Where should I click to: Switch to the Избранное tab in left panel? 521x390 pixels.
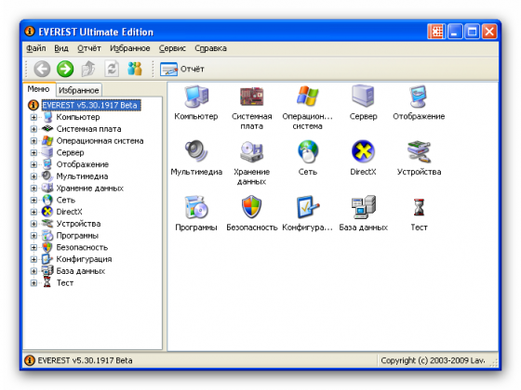coord(79,90)
